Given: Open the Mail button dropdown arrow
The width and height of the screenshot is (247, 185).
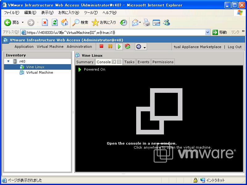Looking at the screenshot, I should [x=140, y=23].
